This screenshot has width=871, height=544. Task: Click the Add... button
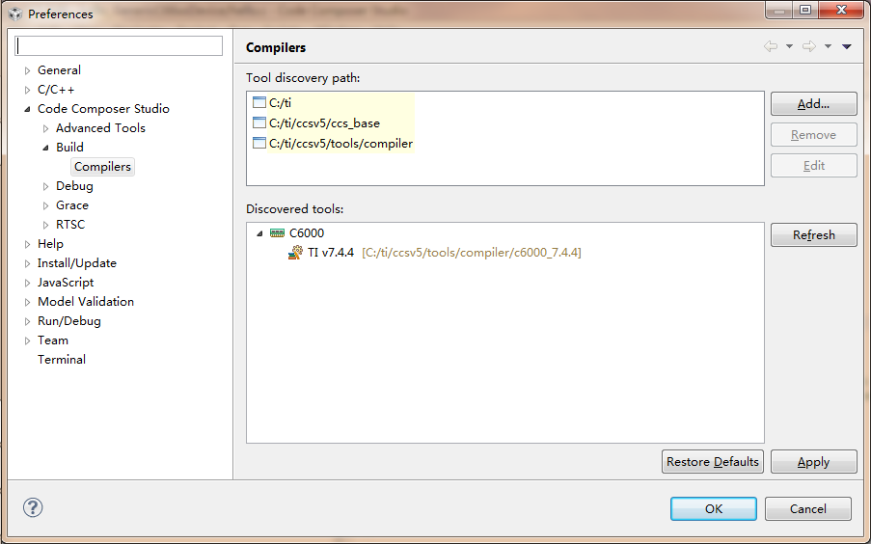click(x=813, y=104)
